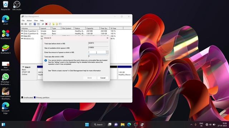Image resolution: width=229 pixels, height=128 pixels.
Task: Open Task View on taskbar
Action: pyautogui.click(x=109, y=124)
